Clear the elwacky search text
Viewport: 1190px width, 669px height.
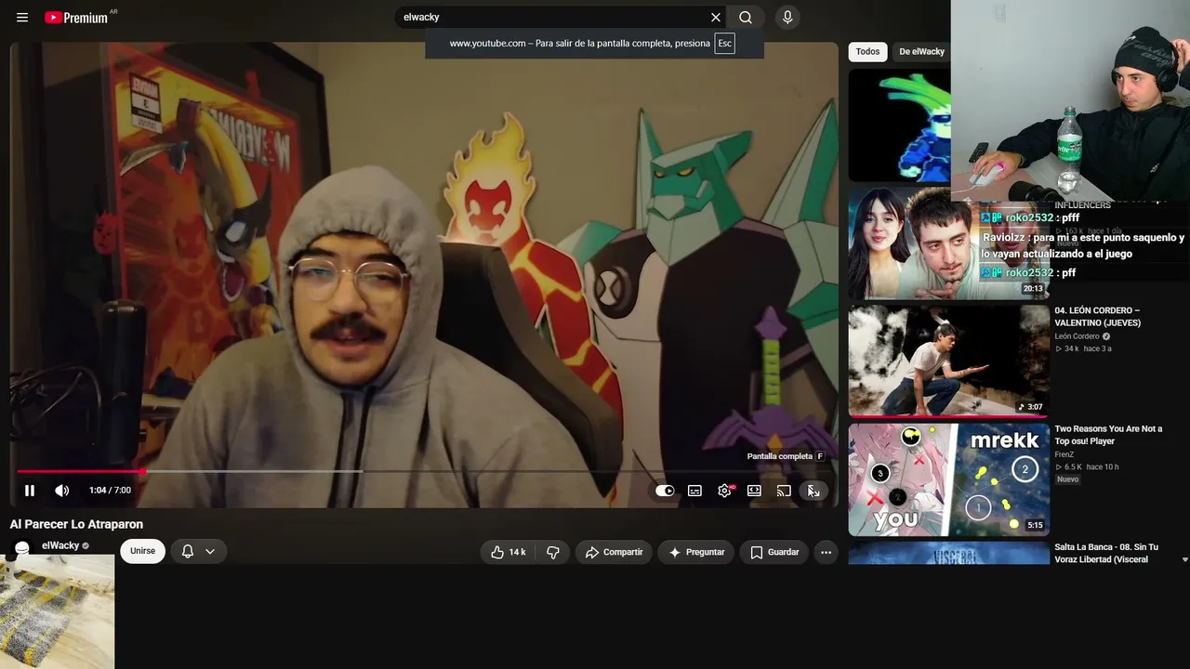click(x=716, y=18)
